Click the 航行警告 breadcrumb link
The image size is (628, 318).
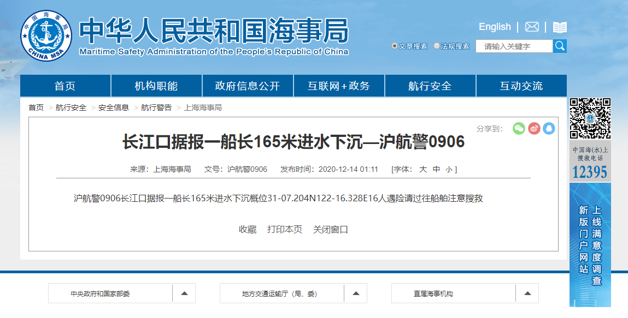click(x=156, y=108)
